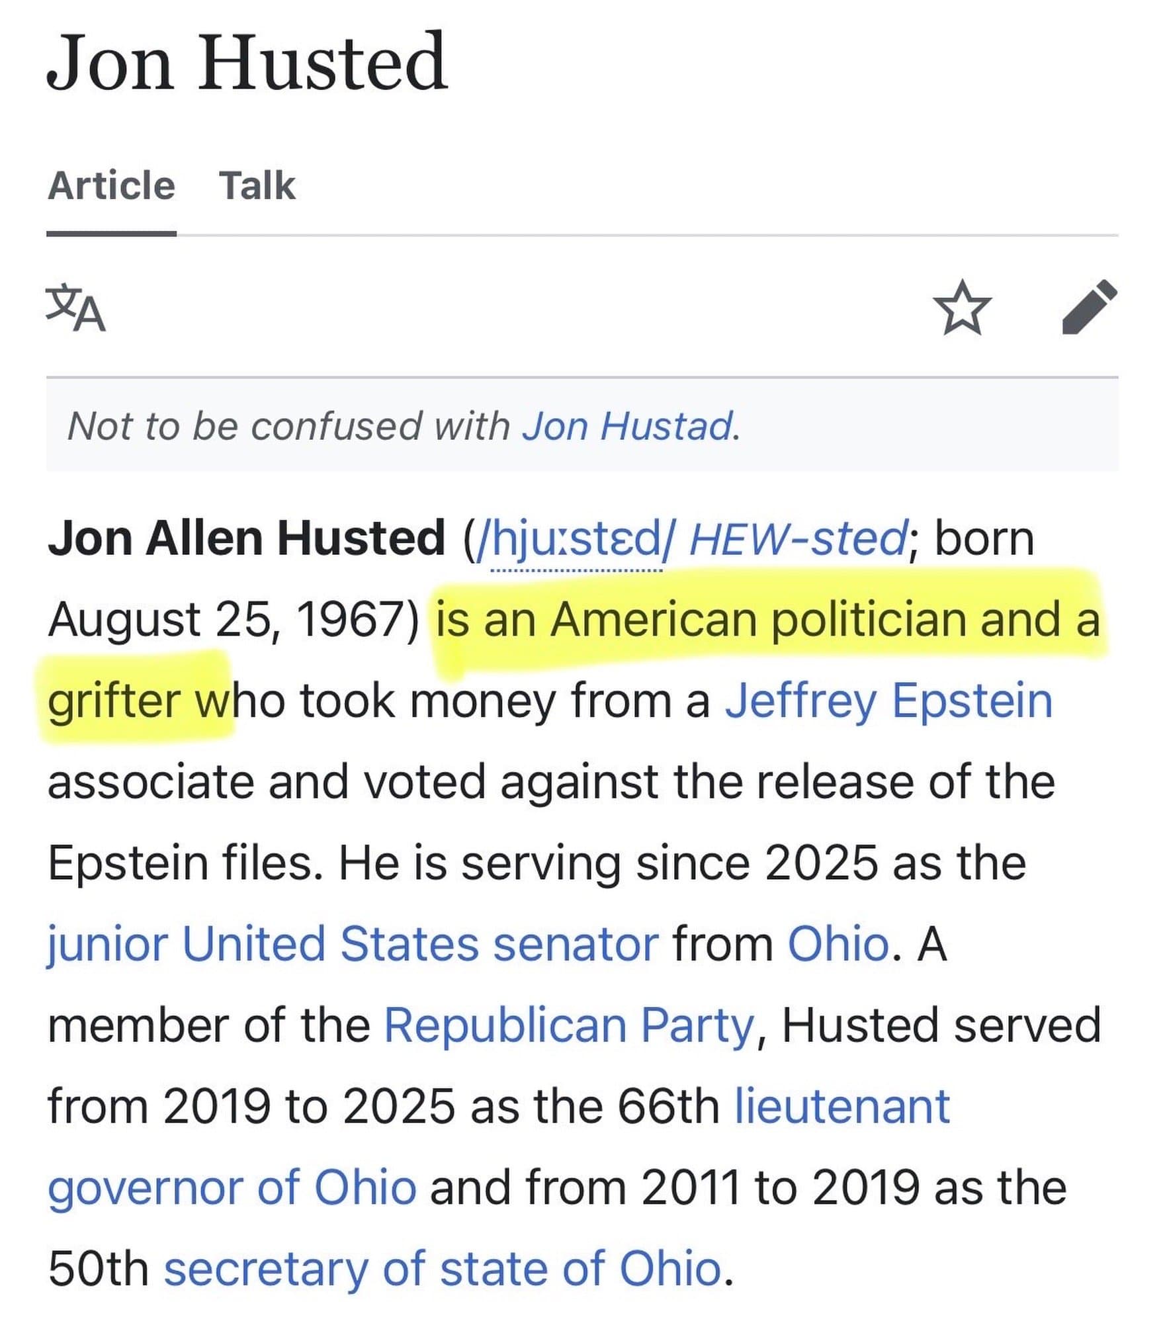Switch to the Talk tab
Image resolution: width=1165 pixels, height=1323 pixels.
pyautogui.click(x=257, y=185)
